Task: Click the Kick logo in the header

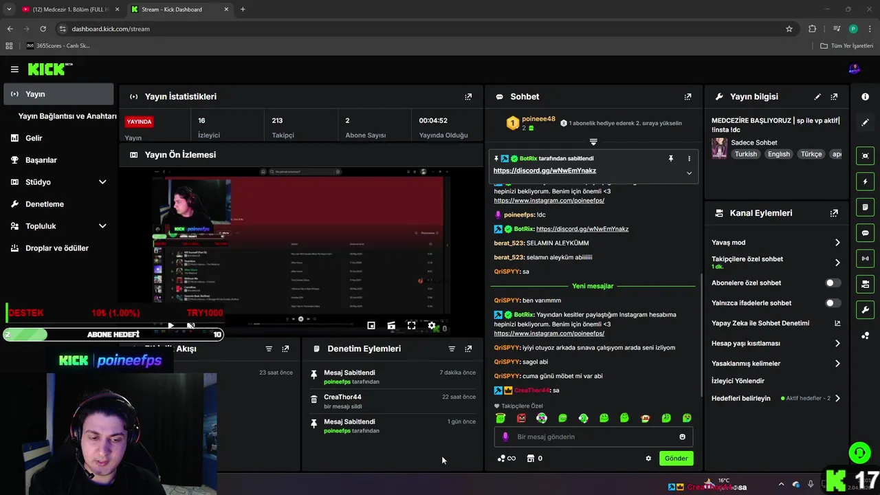Action: pos(49,69)
